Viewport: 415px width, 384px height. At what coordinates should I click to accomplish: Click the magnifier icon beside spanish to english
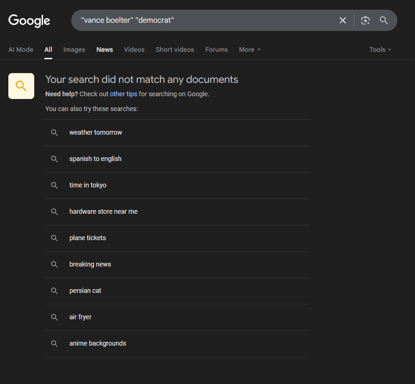[54, 159]
